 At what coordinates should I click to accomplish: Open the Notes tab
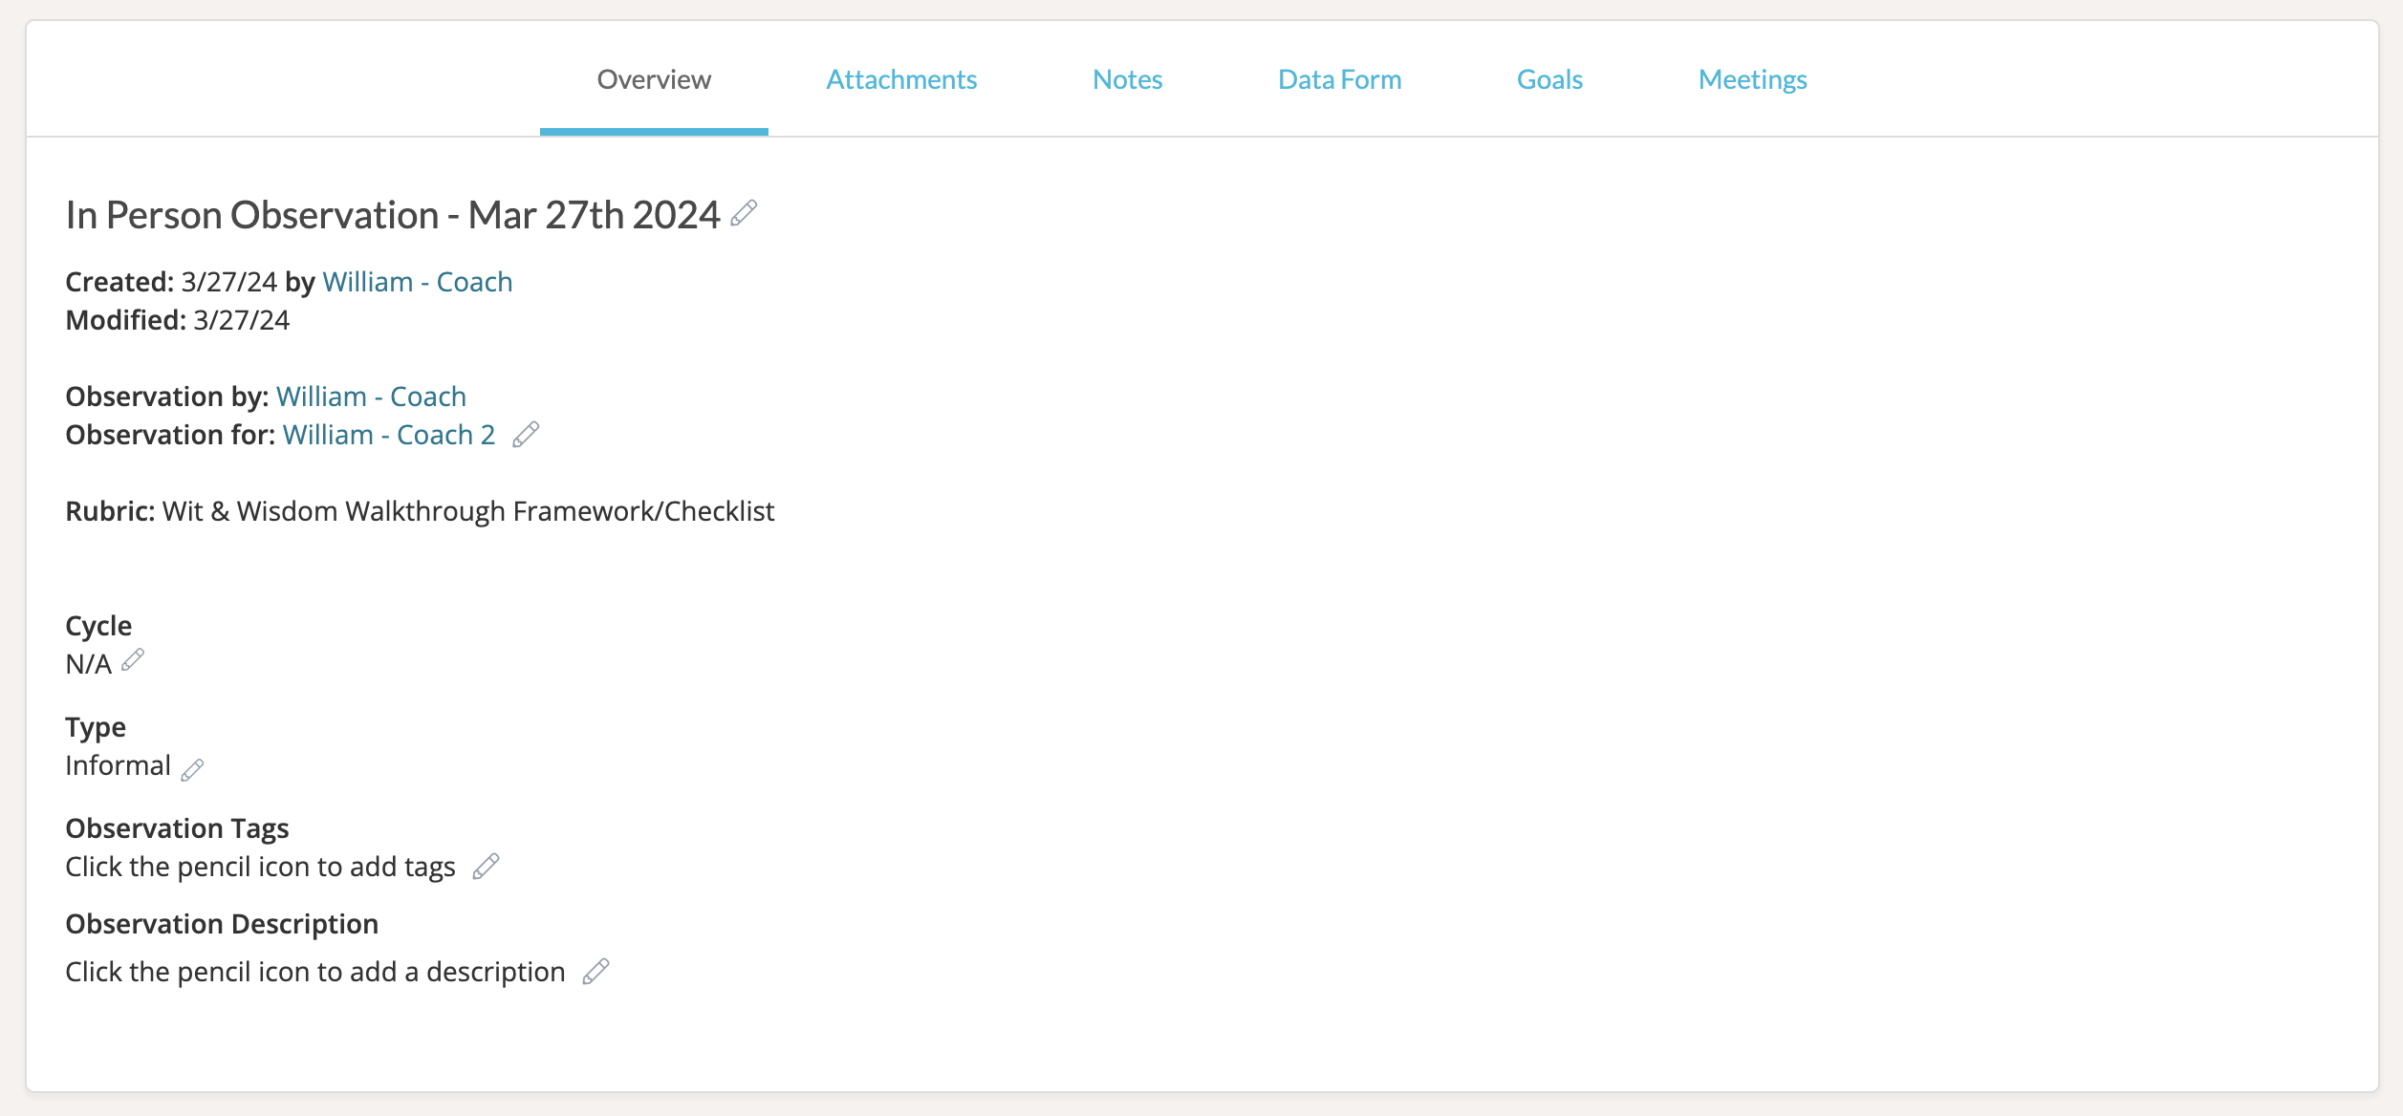(1127, 79)
